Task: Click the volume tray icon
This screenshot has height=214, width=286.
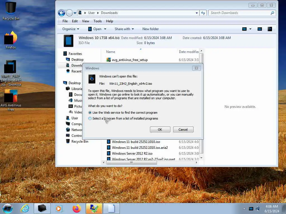Action: 258,209
